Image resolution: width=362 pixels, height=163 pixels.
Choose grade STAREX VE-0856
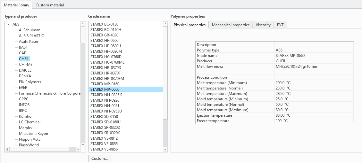tap(126, 149)
